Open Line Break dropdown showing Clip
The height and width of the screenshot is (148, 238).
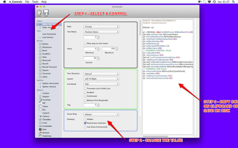(x=101, y=84)
